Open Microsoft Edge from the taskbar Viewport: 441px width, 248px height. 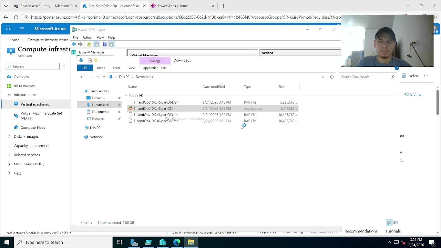coord(177,242)
